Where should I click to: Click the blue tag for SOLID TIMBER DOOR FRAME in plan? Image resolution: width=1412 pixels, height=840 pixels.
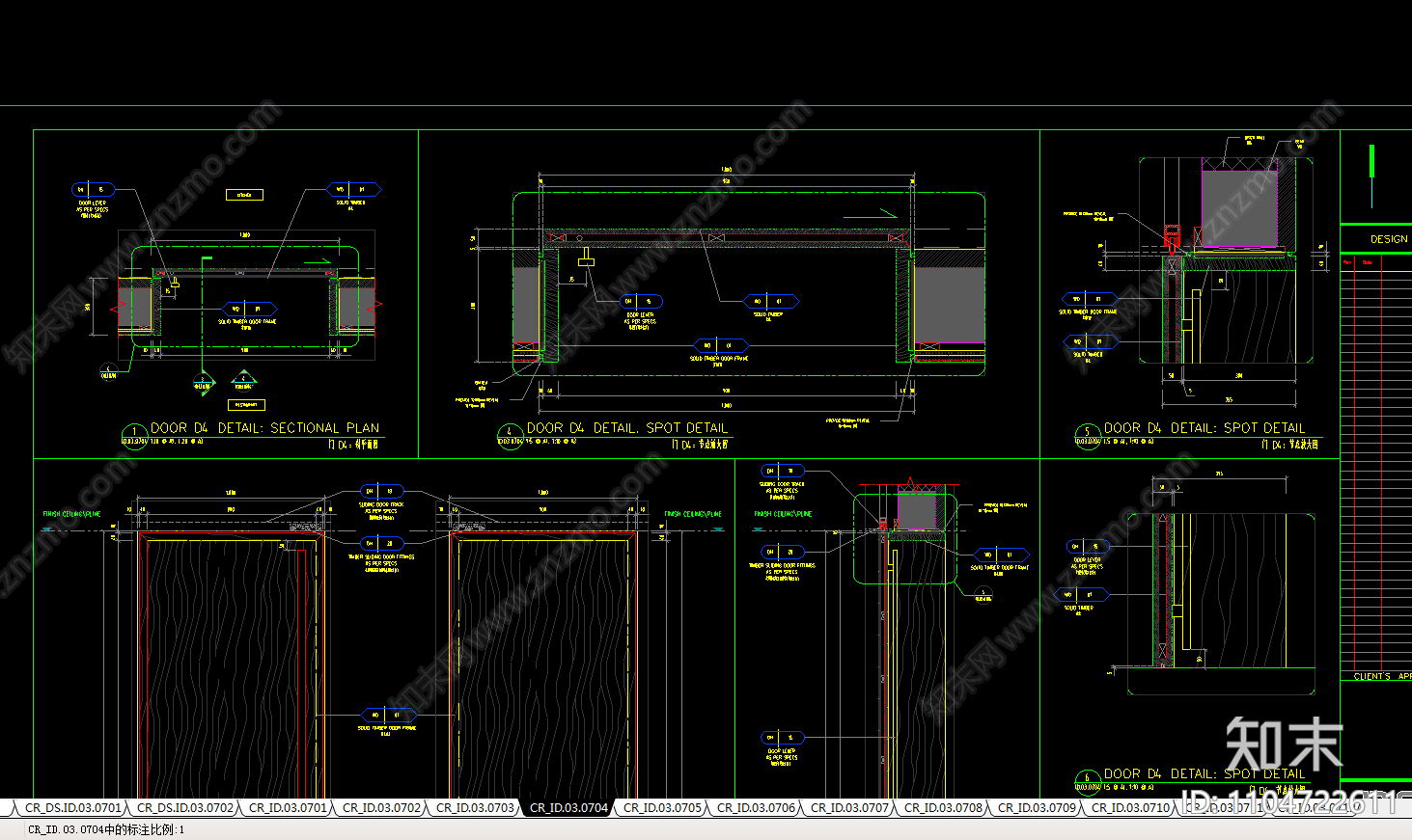point(247,310)
